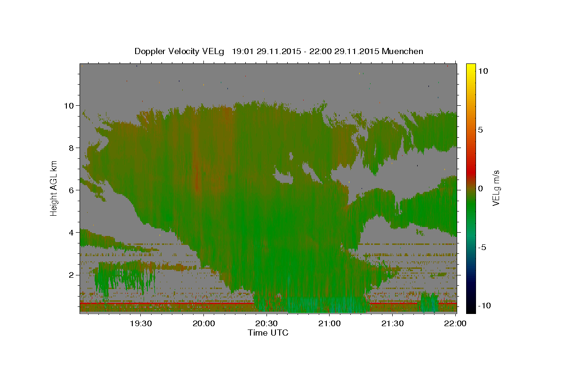Click the 'VELg m/s' colorbar label

tap(496, 188)
